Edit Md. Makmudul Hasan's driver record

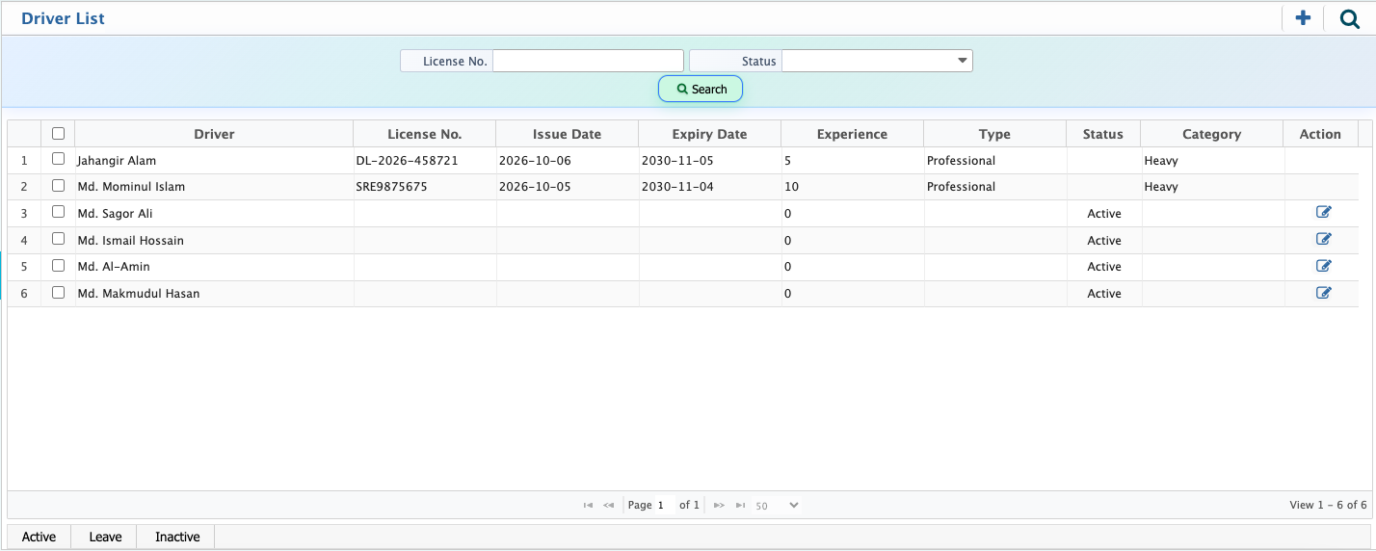(1324, 294)
